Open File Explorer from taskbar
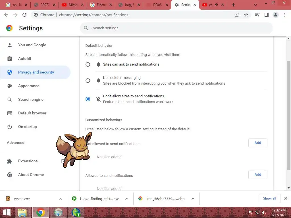 click(22, 212)
